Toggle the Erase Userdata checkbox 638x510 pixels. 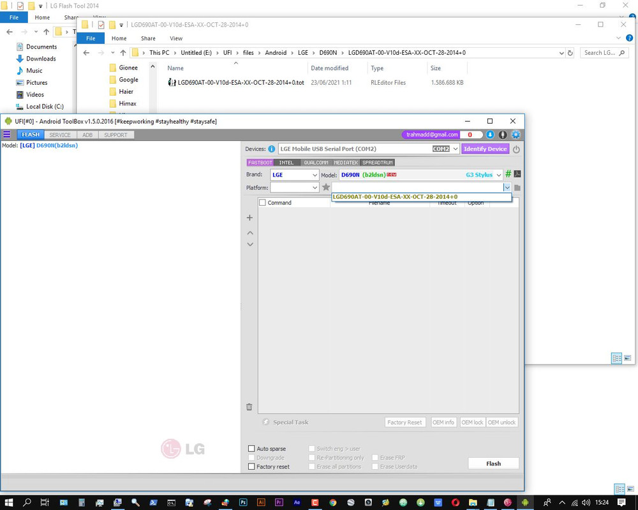click(375, 467)
